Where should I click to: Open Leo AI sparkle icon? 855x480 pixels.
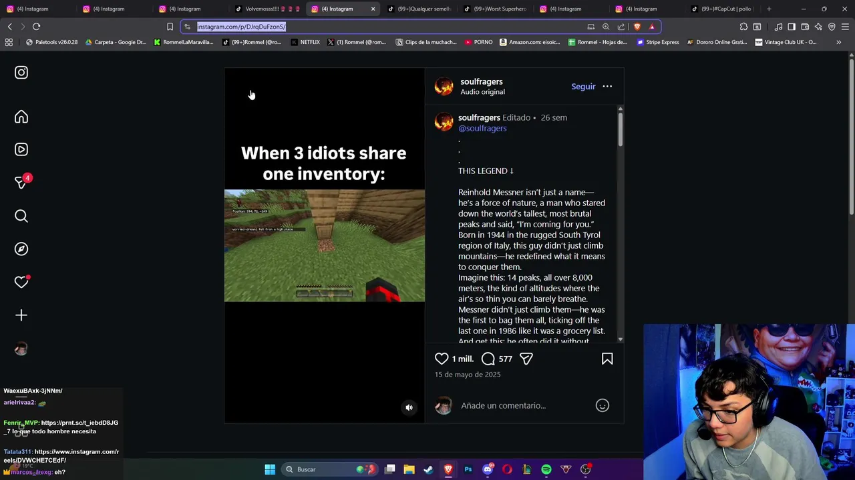pyautogui.click(x=818, y=27)
